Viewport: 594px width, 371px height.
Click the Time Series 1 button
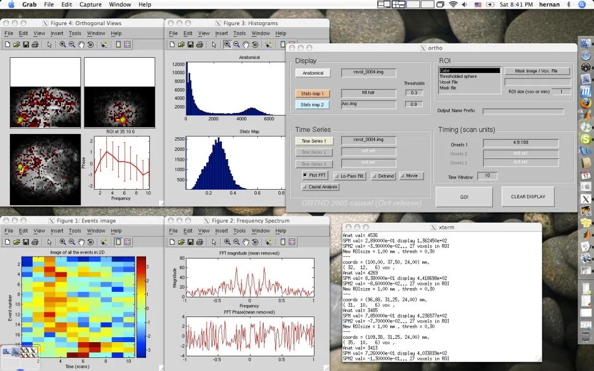[x=314, y=141]
